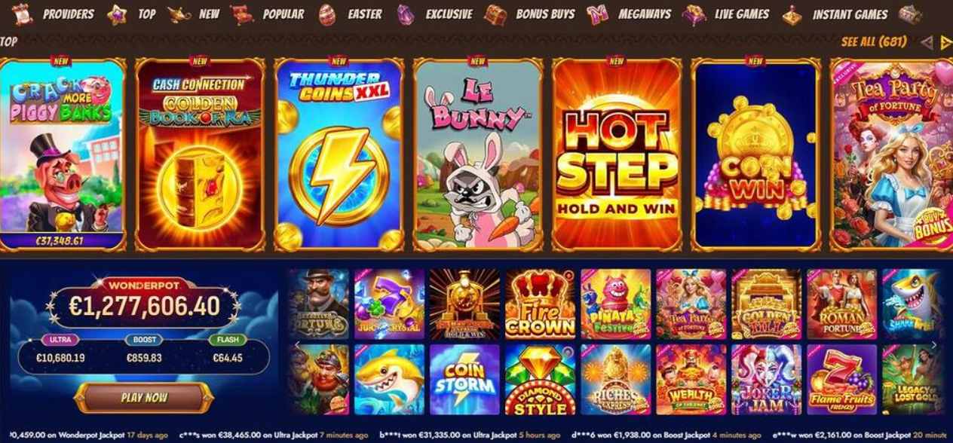Click the star icon beside Top
953x443 pixels.
click(x=117, y=14)
